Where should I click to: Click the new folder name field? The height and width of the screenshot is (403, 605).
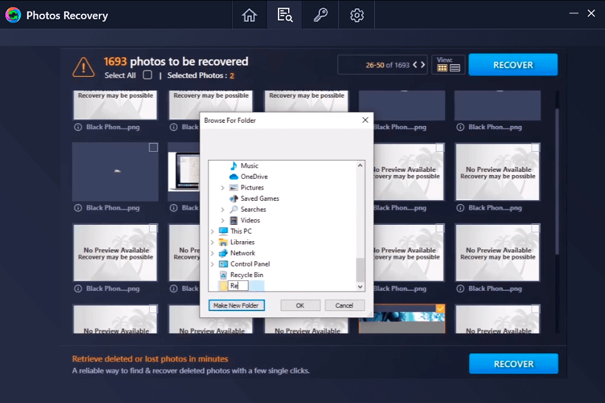tap(238, 285)
